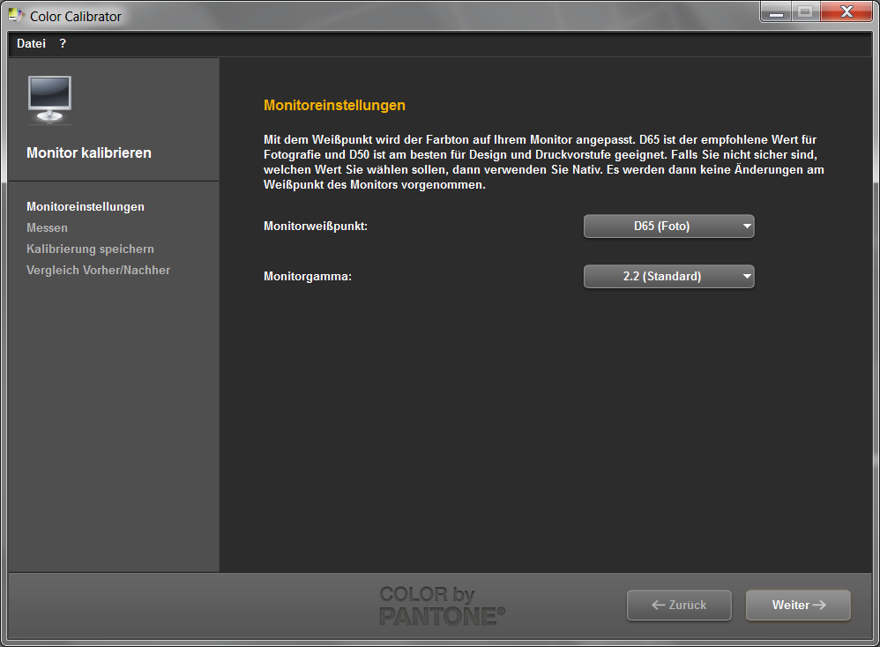Open the Datei menu
Screen dimensions: 880x647
pyautogui.click(x=31, y=43)
